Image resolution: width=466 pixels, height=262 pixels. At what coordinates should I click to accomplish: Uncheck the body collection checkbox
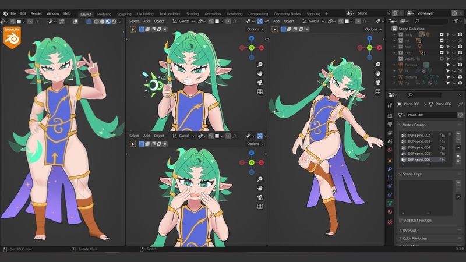point(442,34)
